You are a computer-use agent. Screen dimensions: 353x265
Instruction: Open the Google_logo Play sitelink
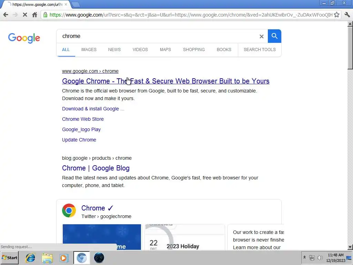(81, 130)
